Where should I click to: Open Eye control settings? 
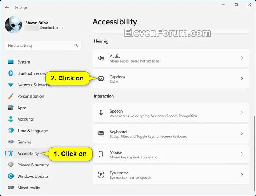(171, 175)
